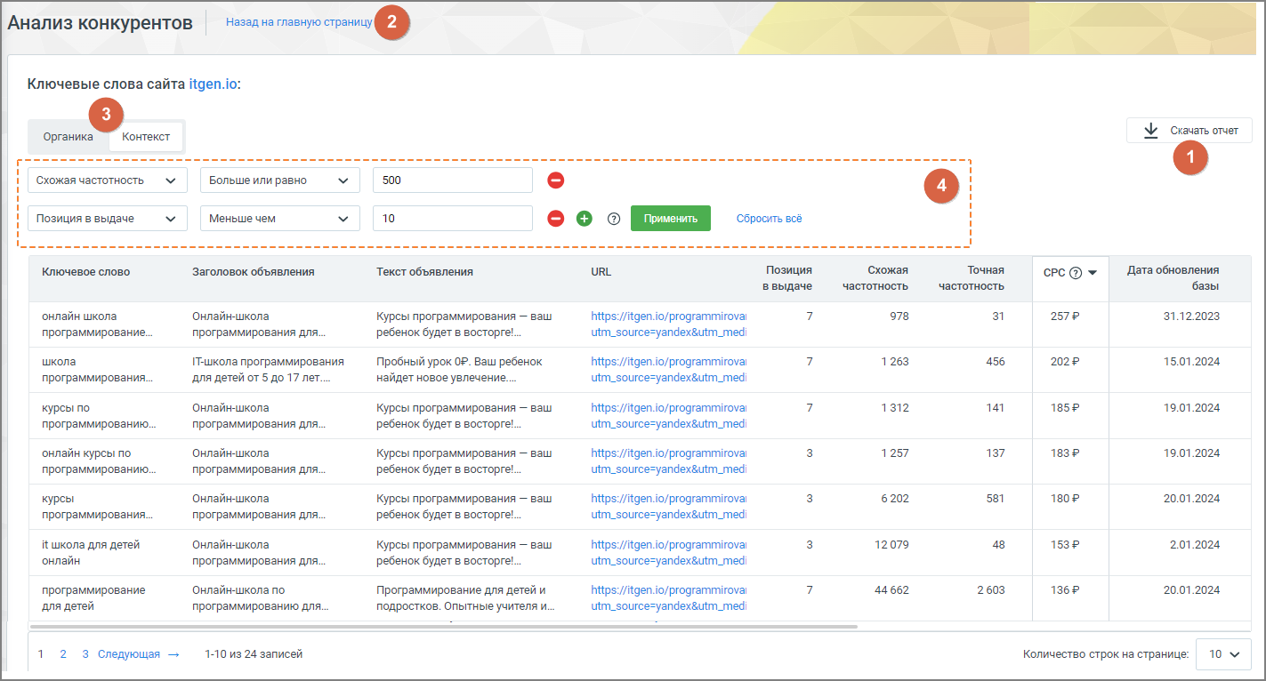Open the 'Больше или равно' condition dropdown

click(280, 180)
